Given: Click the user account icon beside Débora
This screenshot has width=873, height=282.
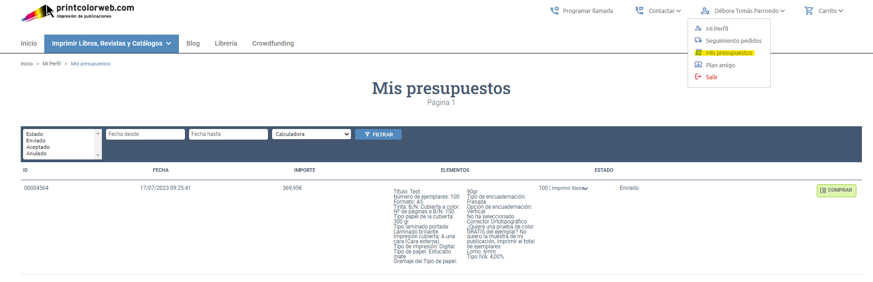Looking at the screenshot, I should (705, 11).
